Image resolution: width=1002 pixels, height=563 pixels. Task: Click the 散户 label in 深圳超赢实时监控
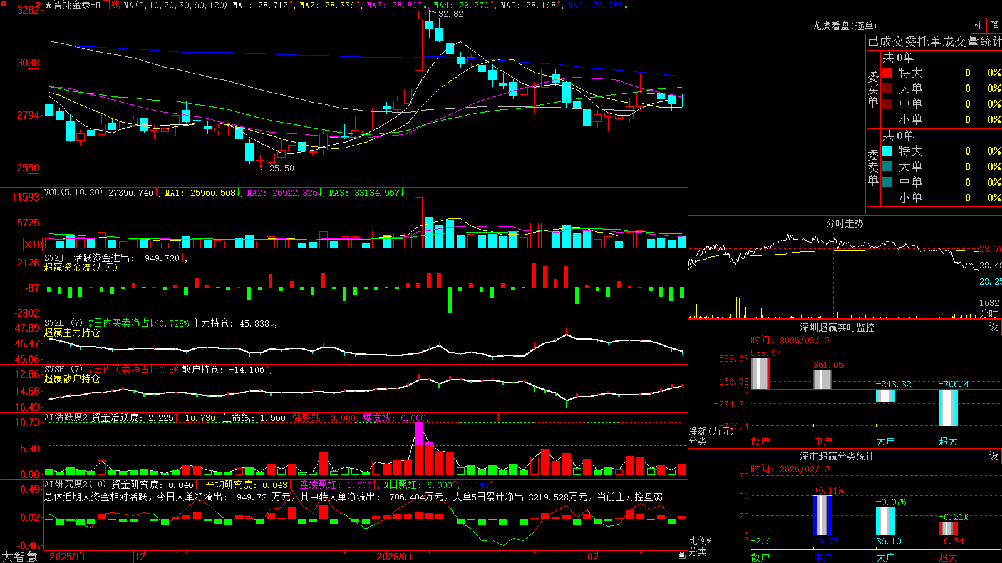[760, 441]
